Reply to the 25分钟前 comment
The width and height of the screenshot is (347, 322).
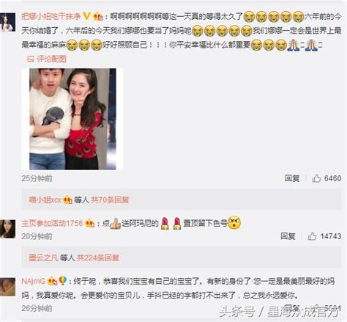(292, 178)
